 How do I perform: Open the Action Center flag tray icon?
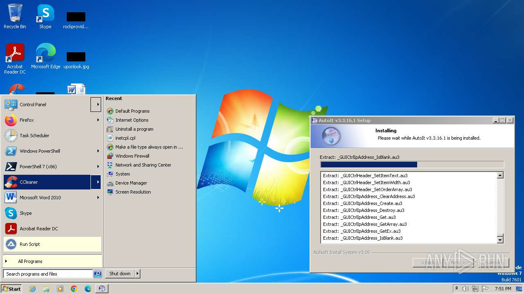(485, 289)
